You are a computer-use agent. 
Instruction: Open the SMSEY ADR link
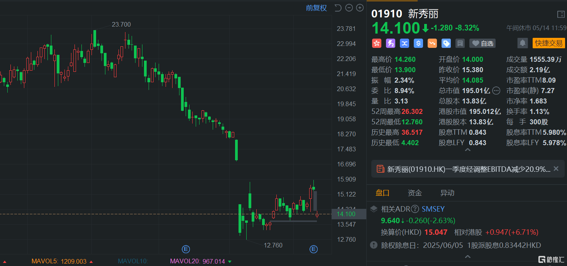433,209
